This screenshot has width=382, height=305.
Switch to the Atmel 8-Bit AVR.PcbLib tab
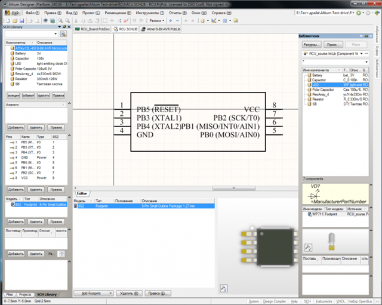pos(161,29)
